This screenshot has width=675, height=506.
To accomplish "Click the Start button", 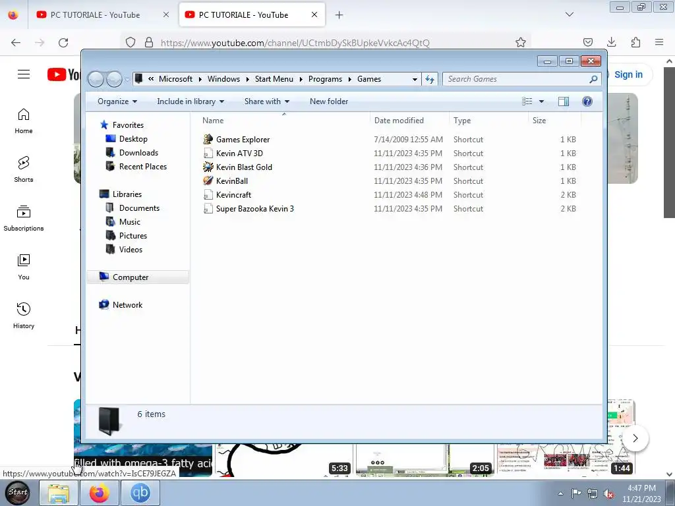I will (x=18, y=493).
